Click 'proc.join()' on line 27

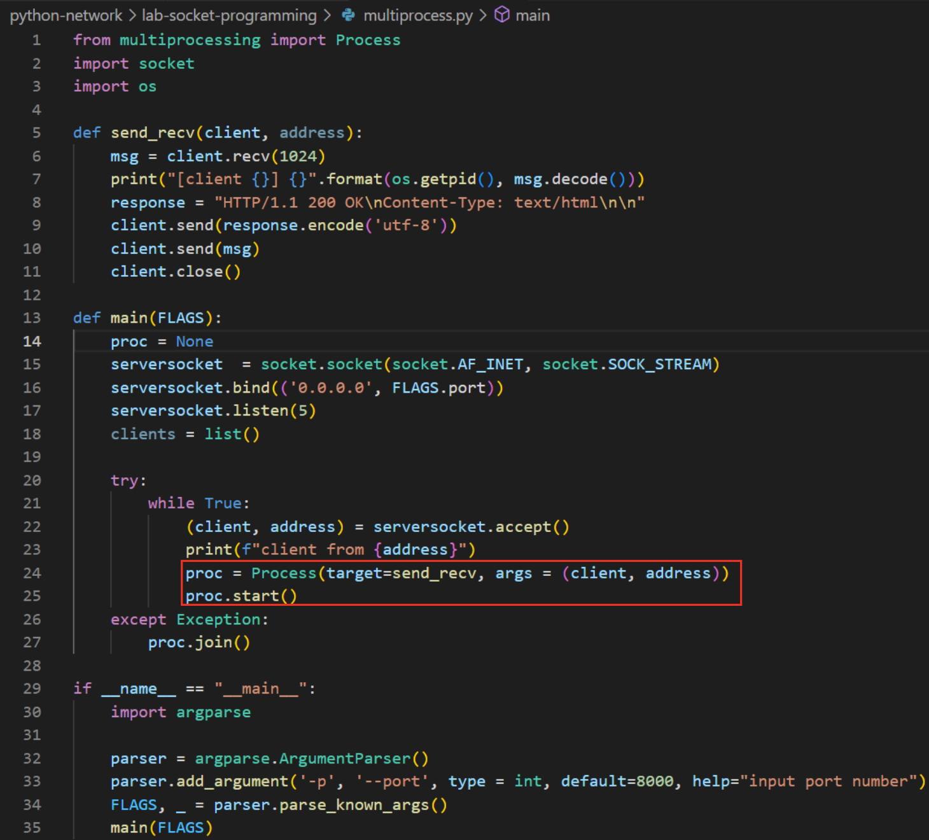pyautogui.click(x=199, y=643)
